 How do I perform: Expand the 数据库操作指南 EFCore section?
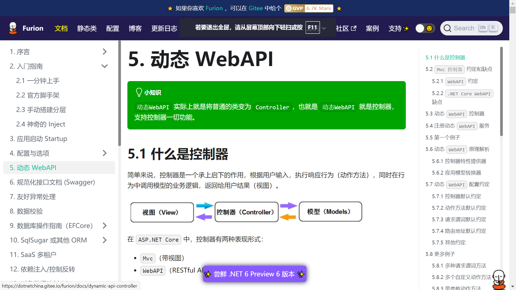coord(105,226)
